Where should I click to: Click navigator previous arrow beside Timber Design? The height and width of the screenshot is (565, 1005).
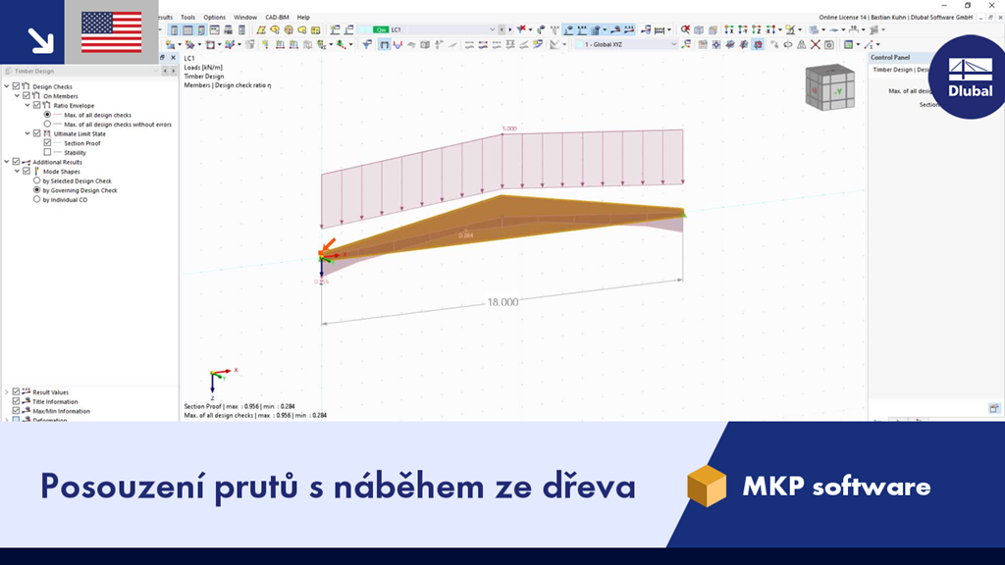pyautogui.click(x=165, y=71)
